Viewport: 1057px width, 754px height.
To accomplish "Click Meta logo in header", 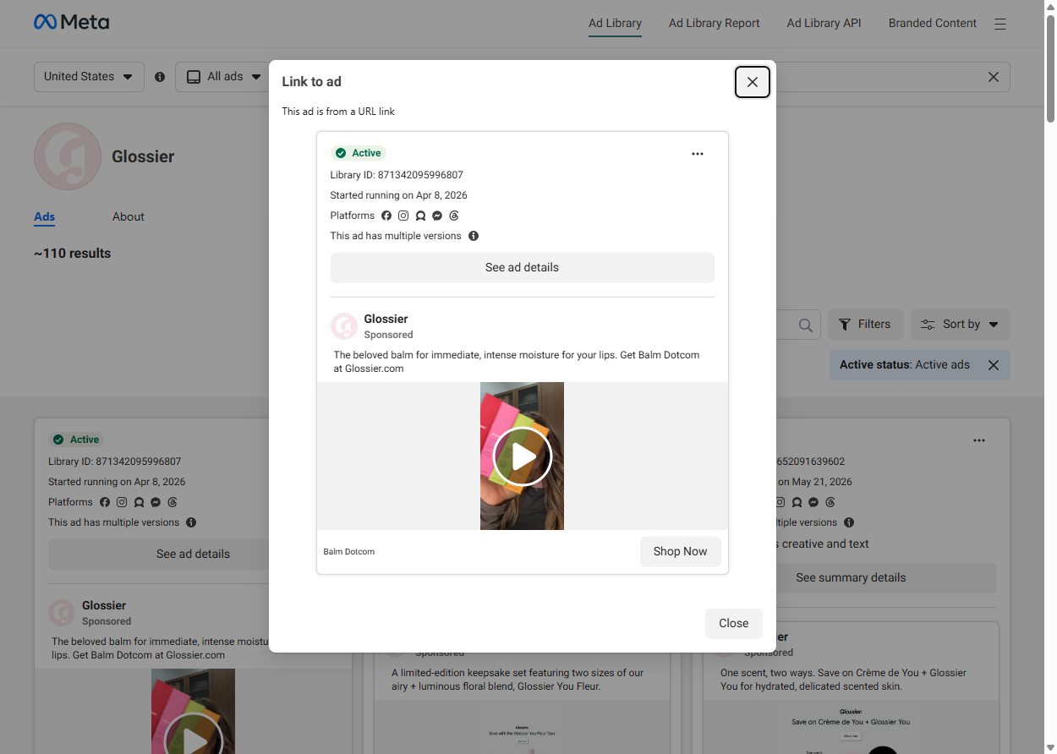I will coord(71,23).
